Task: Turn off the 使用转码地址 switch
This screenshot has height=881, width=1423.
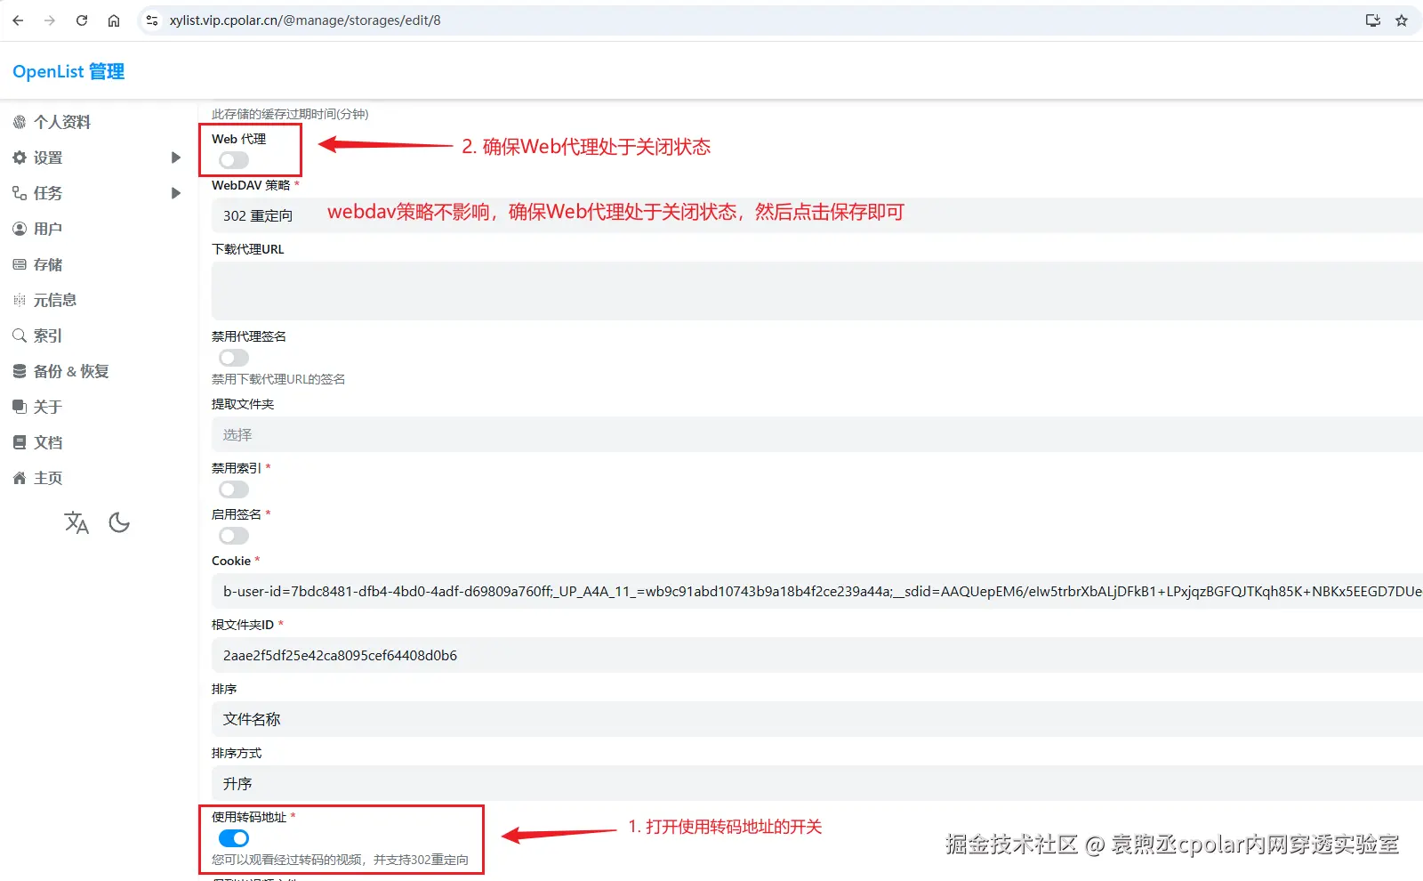Action: point(234,838)
